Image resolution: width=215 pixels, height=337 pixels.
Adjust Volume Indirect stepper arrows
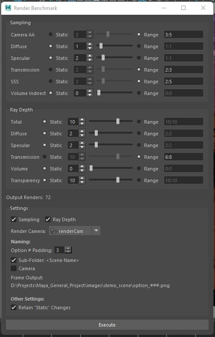[x=90, y=93]
